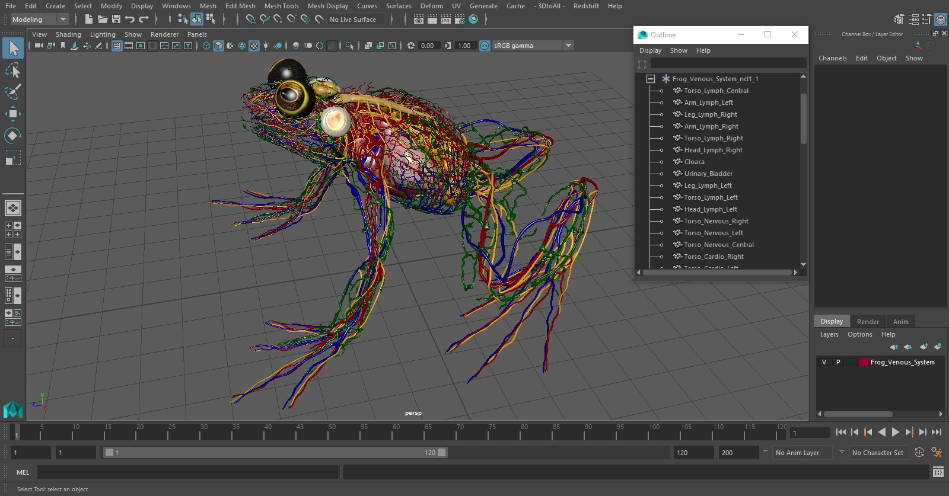Open Tool Settings icon at top right

(926, 20)
